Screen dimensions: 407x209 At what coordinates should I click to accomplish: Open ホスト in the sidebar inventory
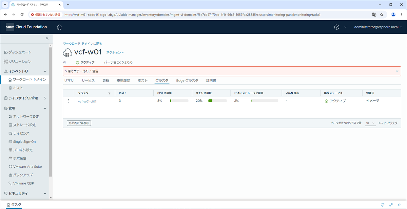pos(16,88)
